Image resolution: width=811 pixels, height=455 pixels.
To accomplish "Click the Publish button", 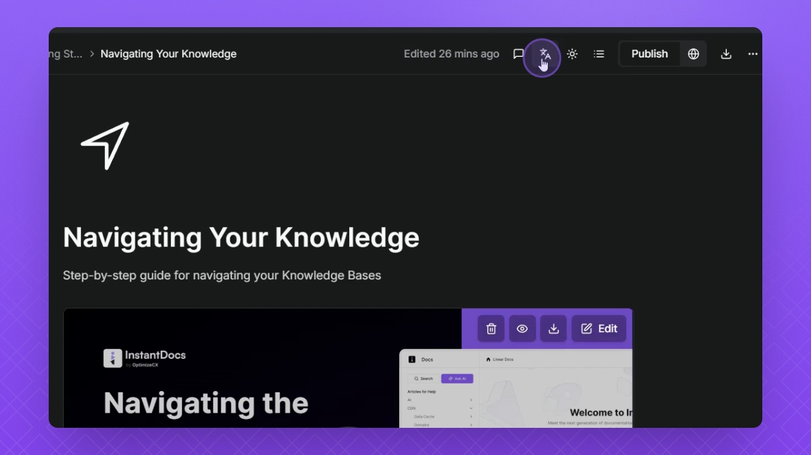I will pyautogui.click(x=649, y=54).
